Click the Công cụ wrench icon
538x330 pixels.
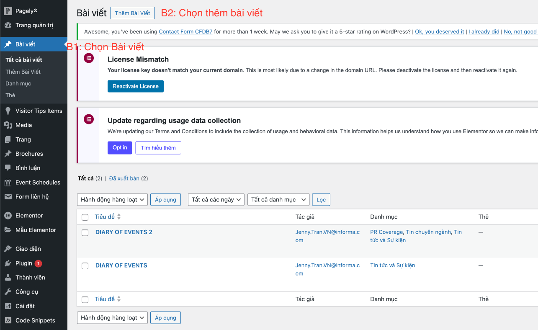pos(8,292)
